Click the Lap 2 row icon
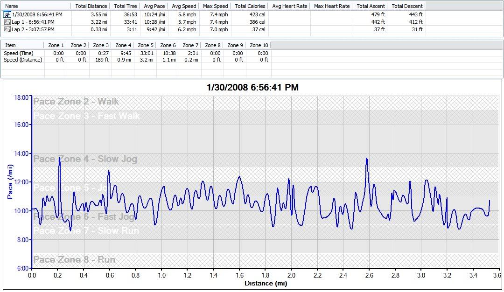504x292 pixels. [x=7, y=29]
